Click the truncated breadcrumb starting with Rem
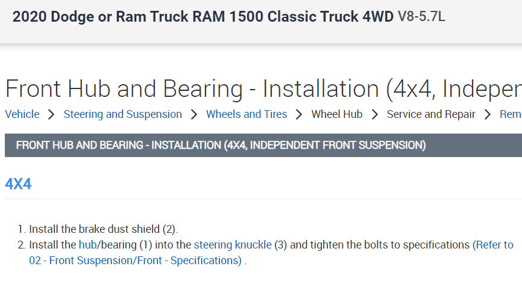 (510, 114)
